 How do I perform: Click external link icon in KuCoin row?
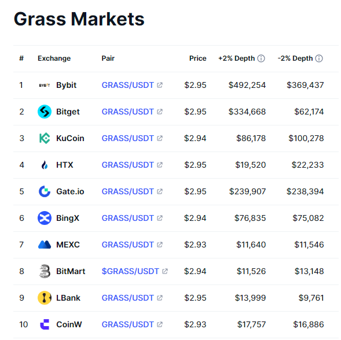coord(160,138)
